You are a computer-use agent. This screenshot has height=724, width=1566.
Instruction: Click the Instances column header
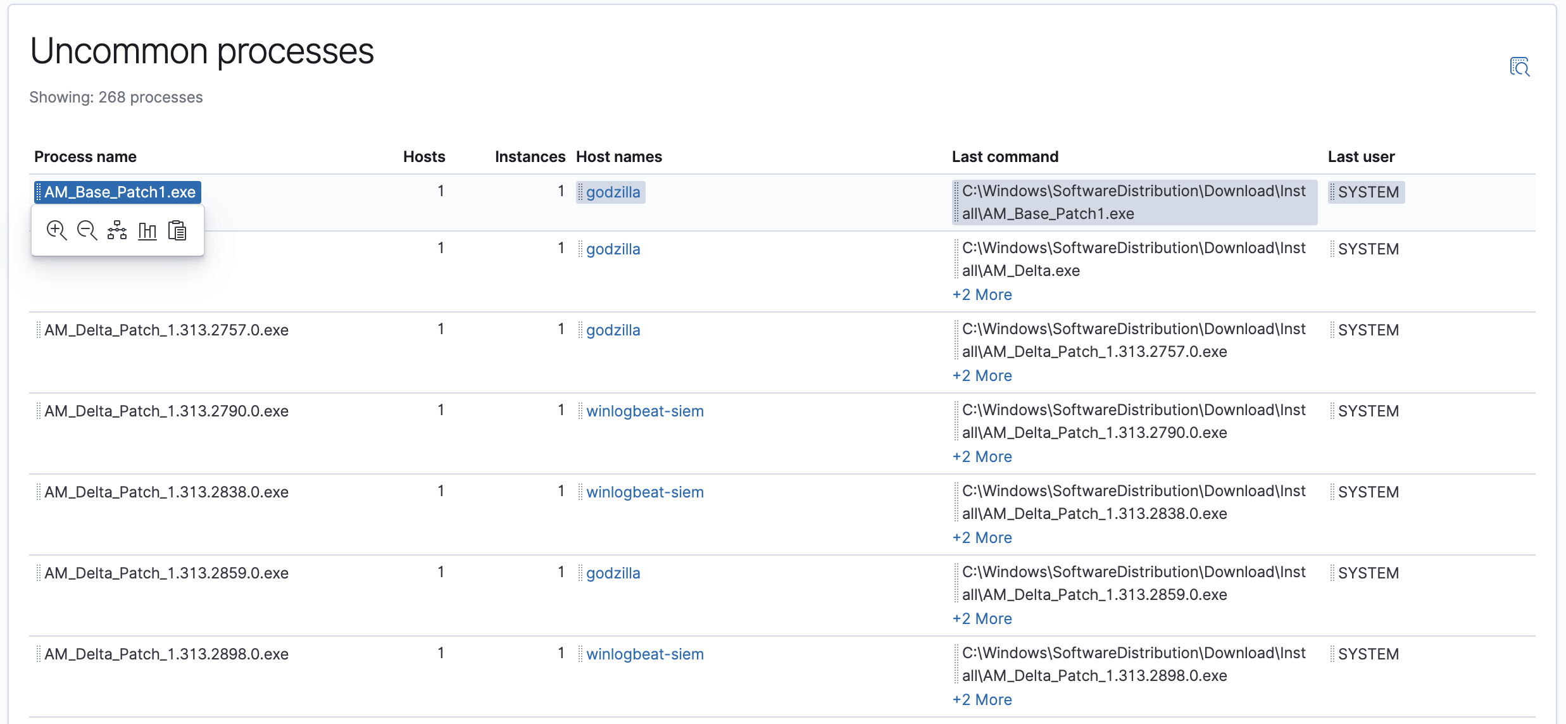pos(530,157)
